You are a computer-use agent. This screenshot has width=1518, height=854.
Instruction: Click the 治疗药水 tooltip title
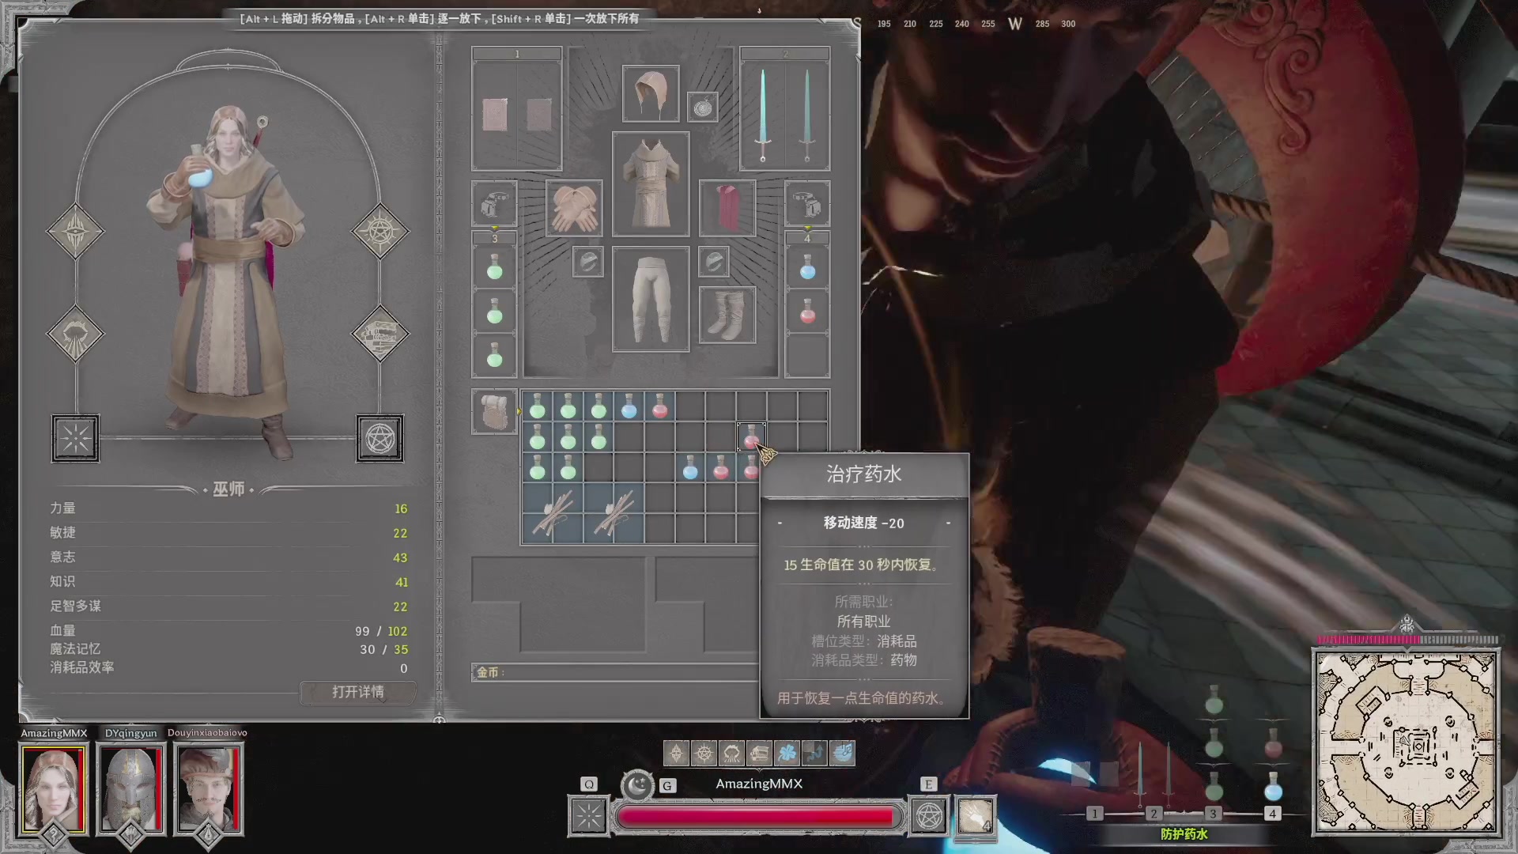click(863, 474)
